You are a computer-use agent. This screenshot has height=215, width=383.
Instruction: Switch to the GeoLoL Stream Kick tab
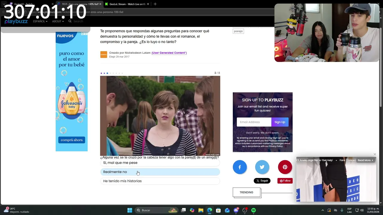pyautogui.click(x=127, y=4)
